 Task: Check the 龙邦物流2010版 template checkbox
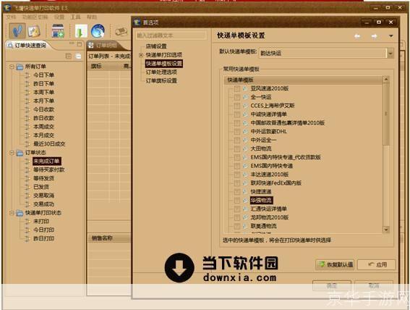pos(237,217)
